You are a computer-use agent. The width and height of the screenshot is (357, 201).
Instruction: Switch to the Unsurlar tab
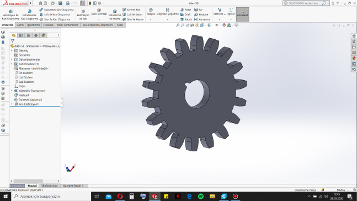[8, 25]
